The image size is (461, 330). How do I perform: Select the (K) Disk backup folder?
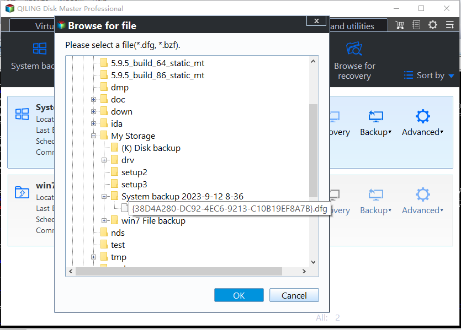pyautogui.click(x=151, y=148)
